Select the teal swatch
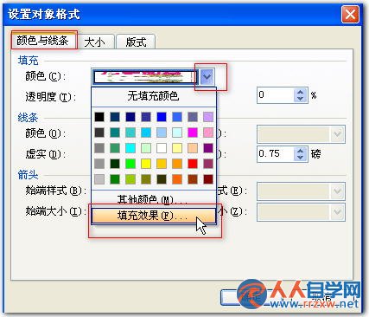 [x=115, y=133]
